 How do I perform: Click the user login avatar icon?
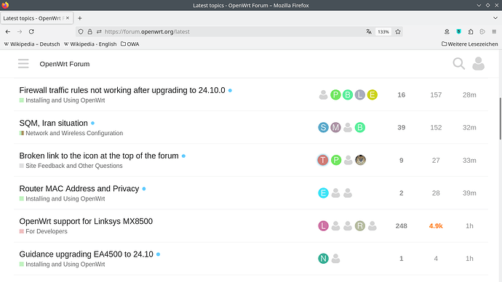click(x=478, y=64)
